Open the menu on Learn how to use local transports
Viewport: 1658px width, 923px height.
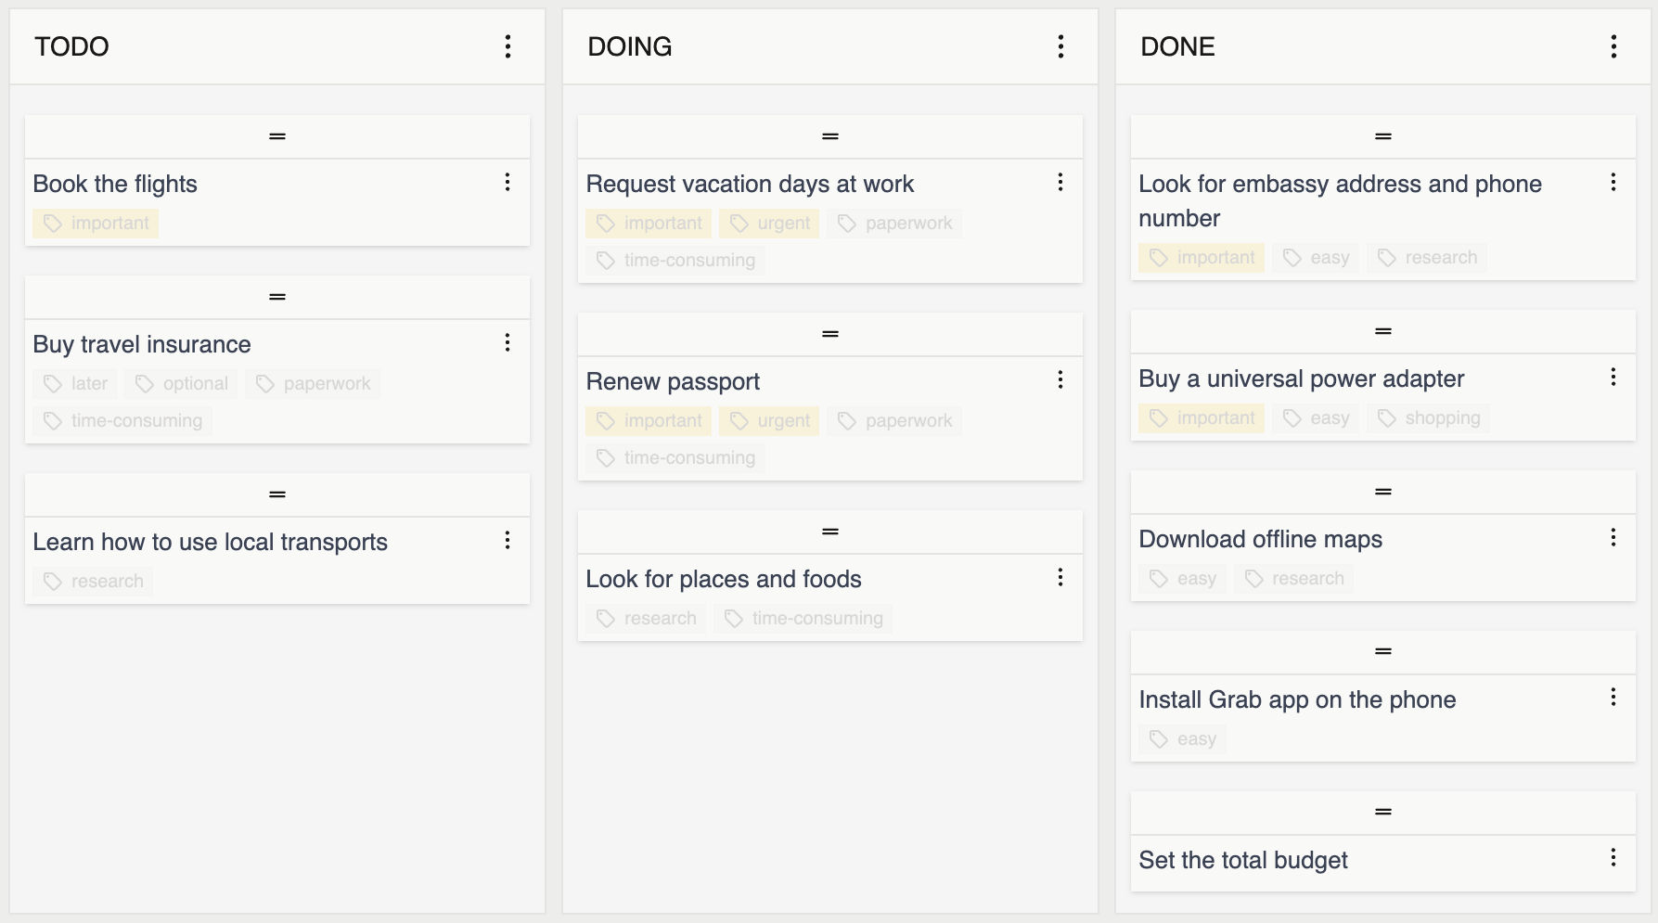[x=508, y=540]
